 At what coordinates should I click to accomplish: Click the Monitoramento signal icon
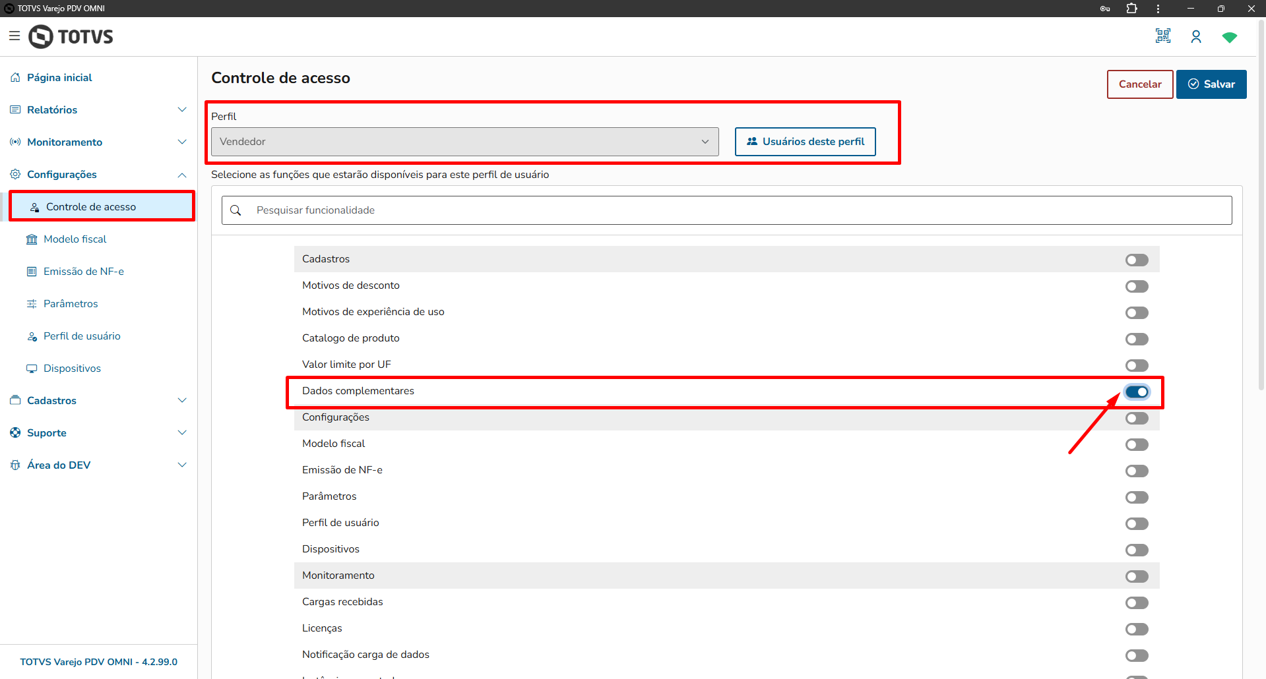coord(15,142)
